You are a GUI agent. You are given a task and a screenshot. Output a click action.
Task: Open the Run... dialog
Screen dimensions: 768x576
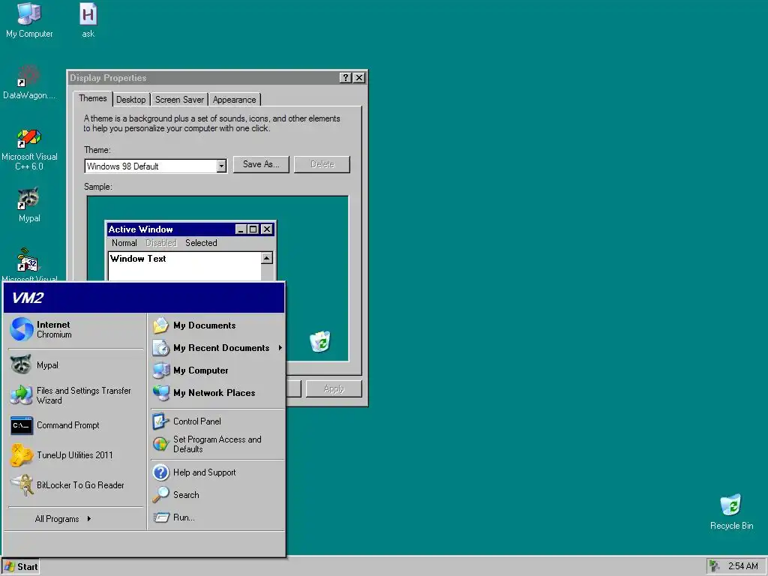coord(217,517)
